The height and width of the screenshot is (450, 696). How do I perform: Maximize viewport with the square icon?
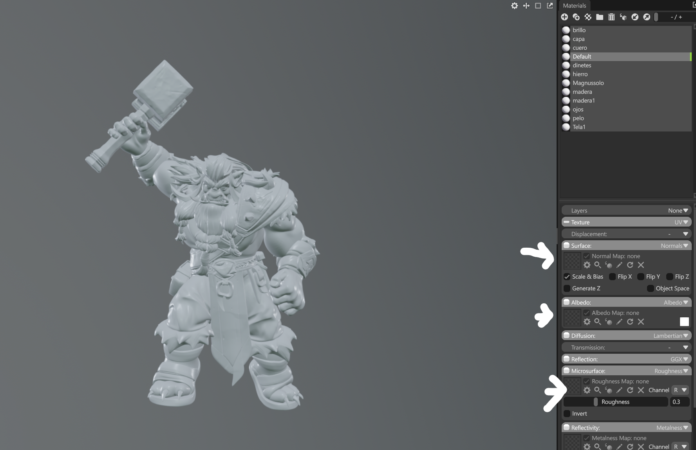point(538,5)
